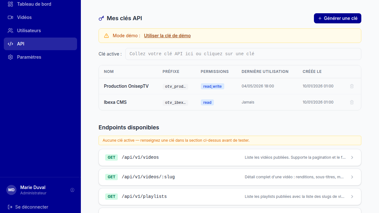Viewport: 379px width, 213px height.
Task: Click the /api/v1/videos/:slug endpoint path
Action: click(x=148, y=177)
